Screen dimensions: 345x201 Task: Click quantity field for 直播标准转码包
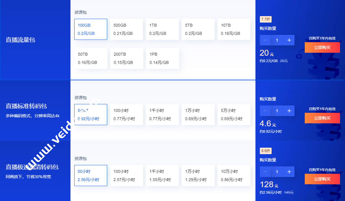tap(277, 111)
